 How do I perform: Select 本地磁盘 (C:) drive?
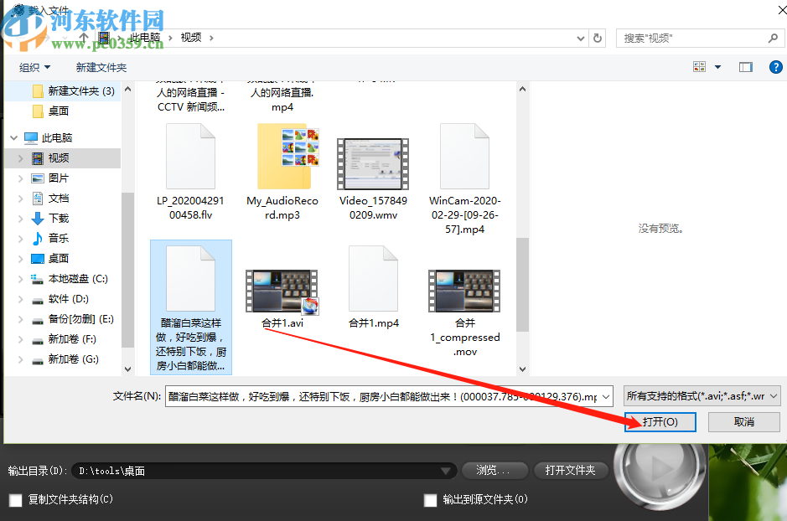[78, 279]
